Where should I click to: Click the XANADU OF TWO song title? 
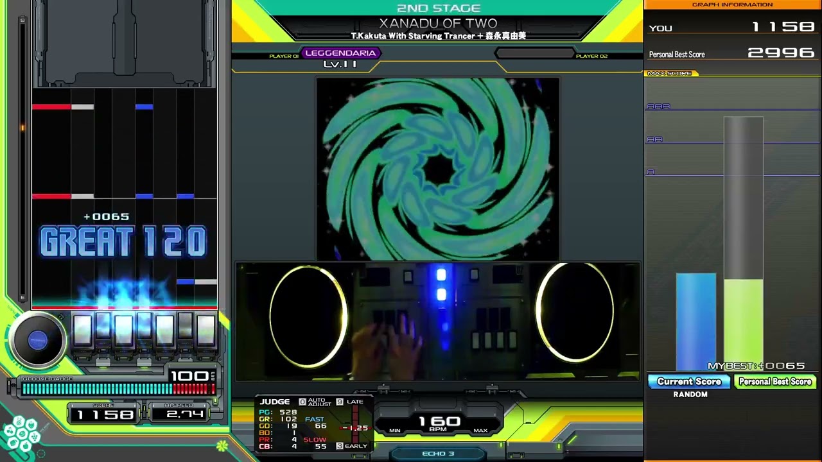pyautogui.click(x=439, y=24)
